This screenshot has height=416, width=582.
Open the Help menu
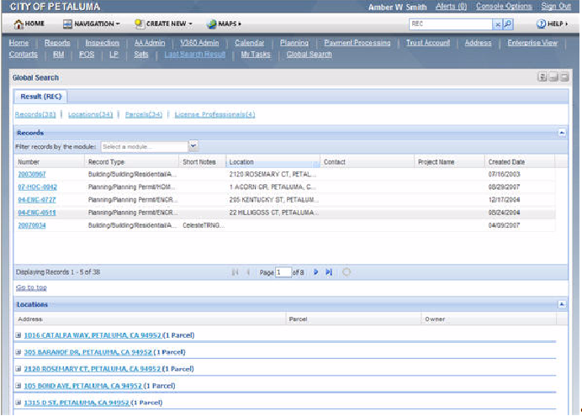tap(553, 24)
